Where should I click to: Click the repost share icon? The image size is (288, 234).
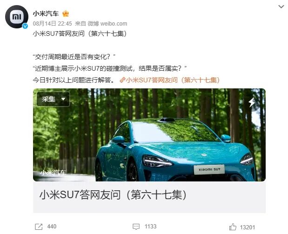(39, 227)
